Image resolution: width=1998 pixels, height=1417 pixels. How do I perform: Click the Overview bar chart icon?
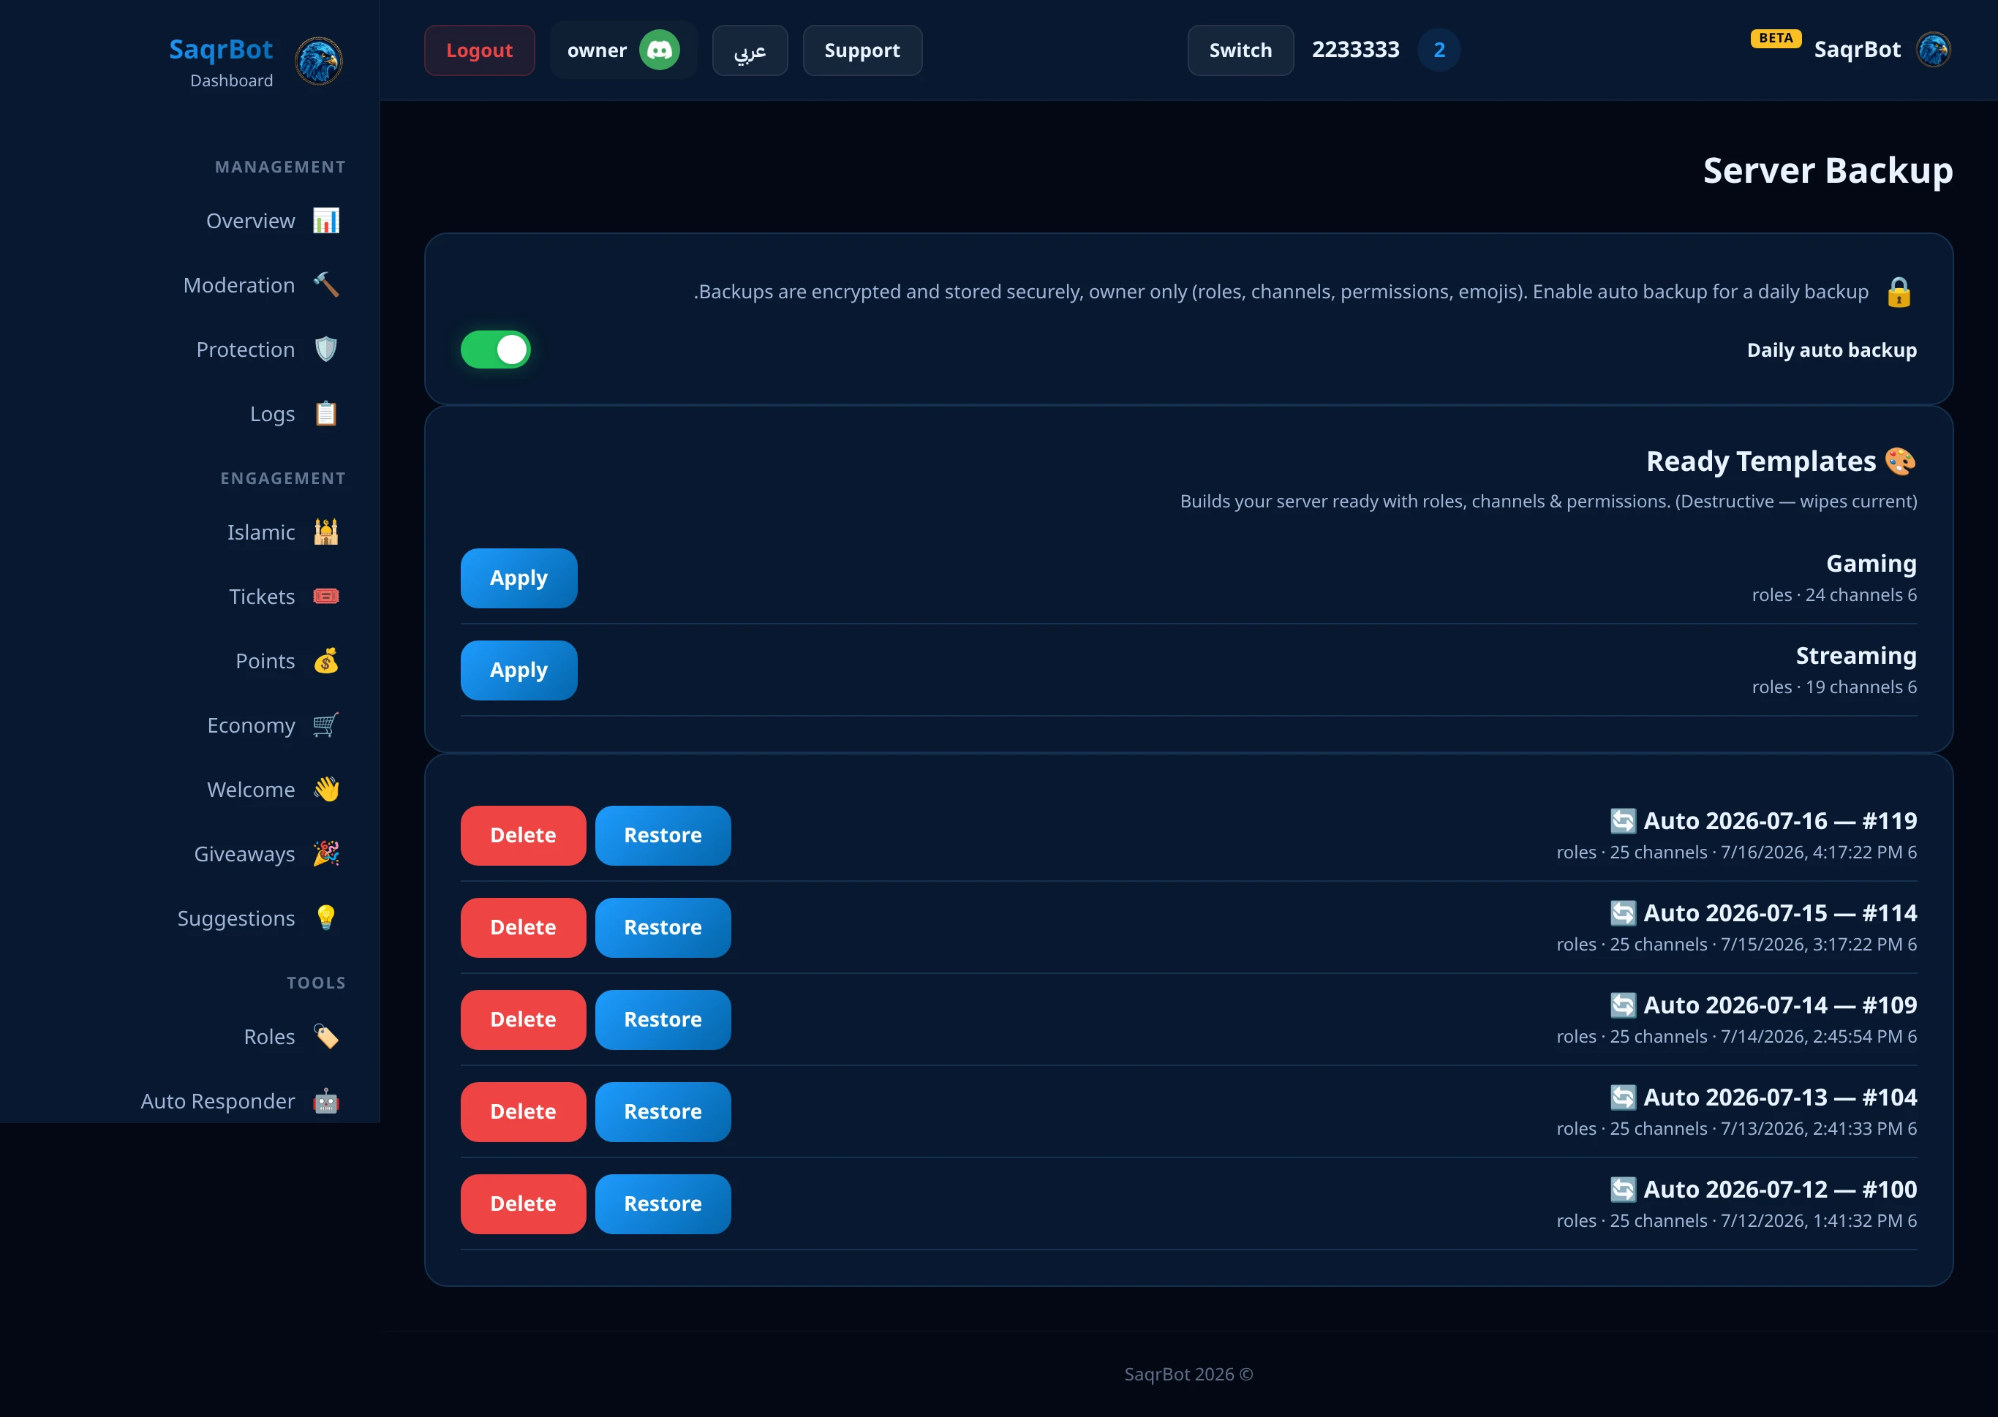tap(326, 221)
